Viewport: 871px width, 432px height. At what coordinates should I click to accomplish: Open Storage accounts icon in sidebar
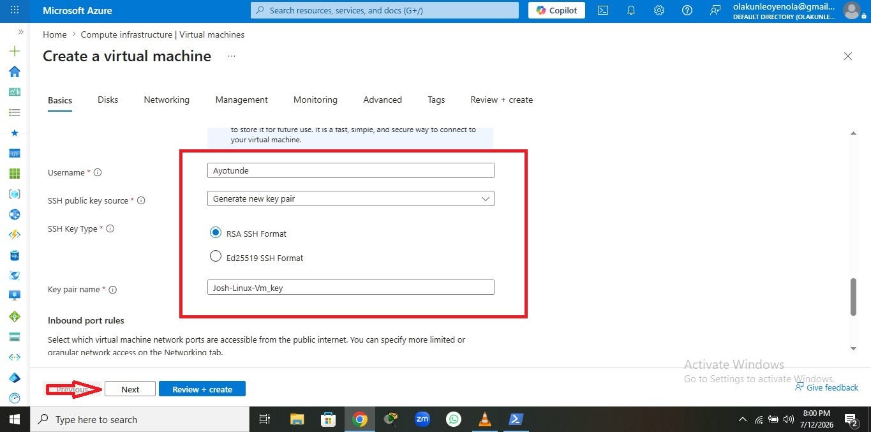15,337
